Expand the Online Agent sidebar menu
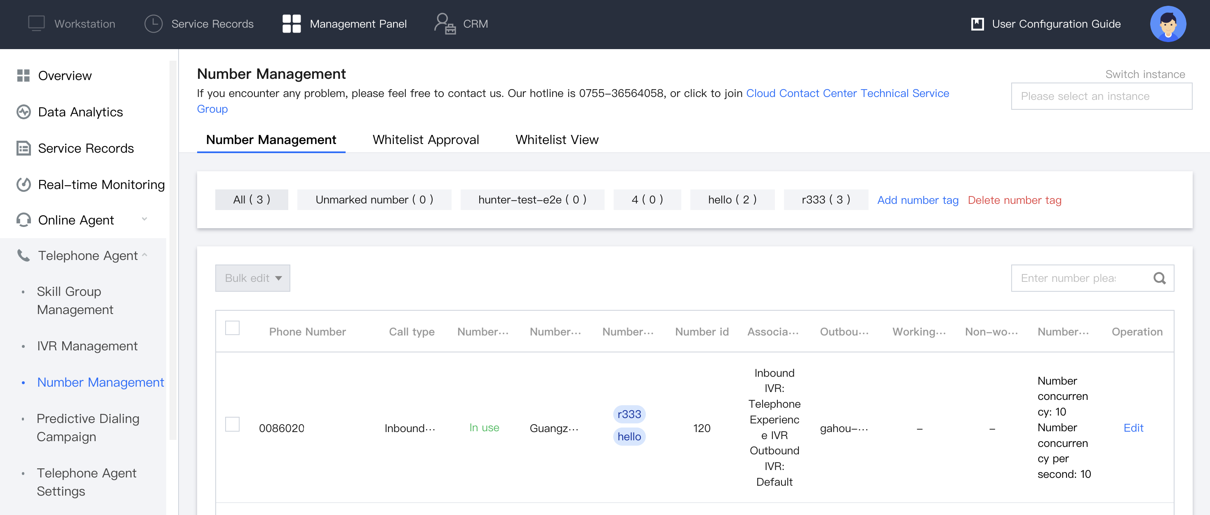The height and width of the screenshot is (515, 1210). pos(144,220)
